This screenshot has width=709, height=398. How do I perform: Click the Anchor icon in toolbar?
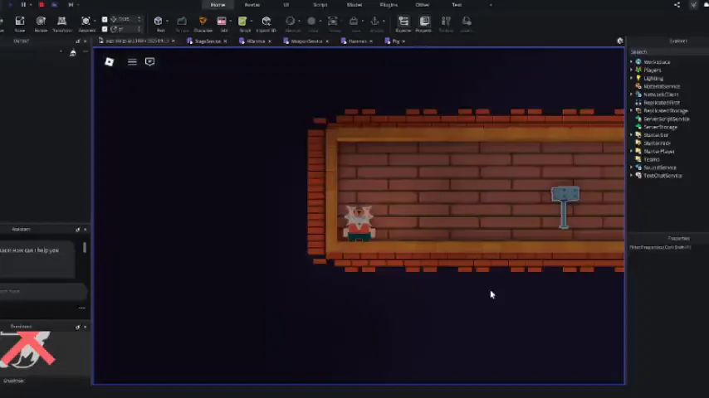pos(375,21)
